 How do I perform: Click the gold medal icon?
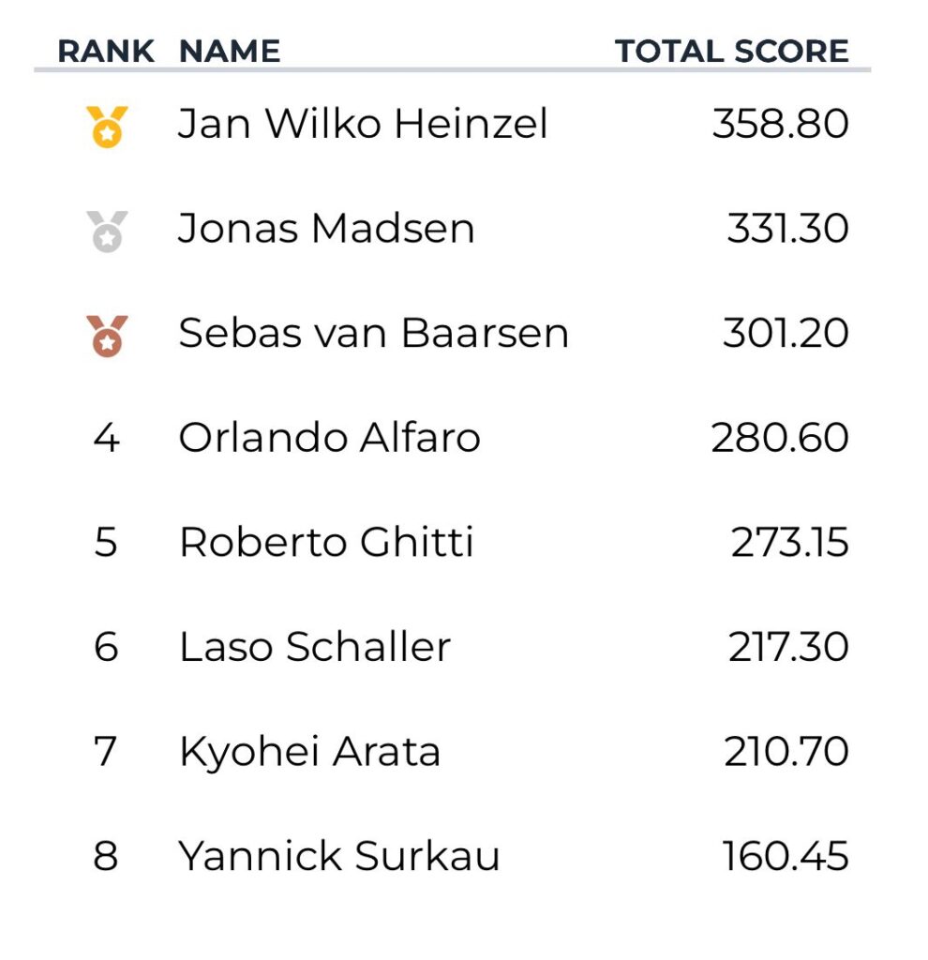(x=107, y=126)
